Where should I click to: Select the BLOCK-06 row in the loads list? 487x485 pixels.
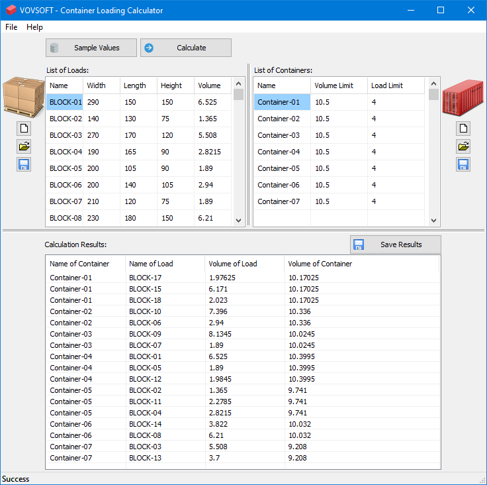[x=139, y=185]
